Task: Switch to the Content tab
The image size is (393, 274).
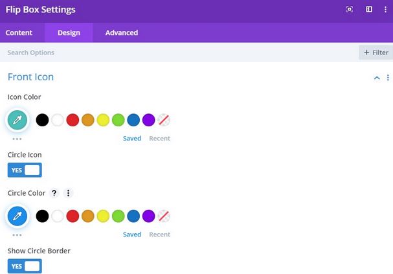Action: point(19,33)
